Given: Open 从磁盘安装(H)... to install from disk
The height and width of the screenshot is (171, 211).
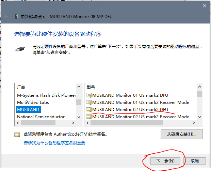Looking at the screenshot, I should pyautogui.click(x=182, y=134).
